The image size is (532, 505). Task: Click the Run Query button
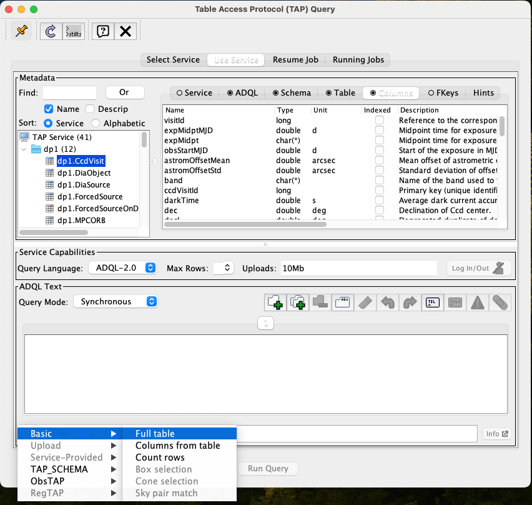click(x=268, y=468)
